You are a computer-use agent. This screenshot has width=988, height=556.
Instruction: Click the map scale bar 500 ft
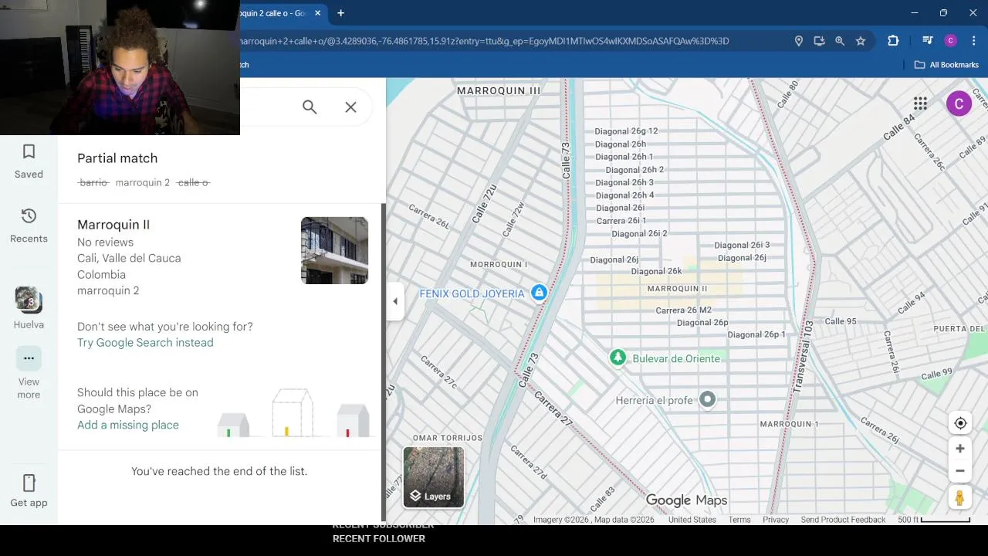click(x=933, y=520)
